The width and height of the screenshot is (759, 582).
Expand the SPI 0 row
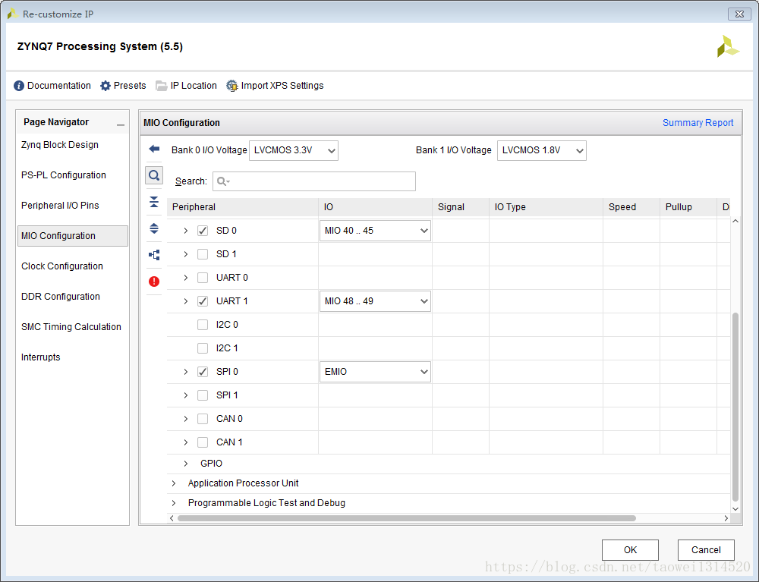(185, 372)
